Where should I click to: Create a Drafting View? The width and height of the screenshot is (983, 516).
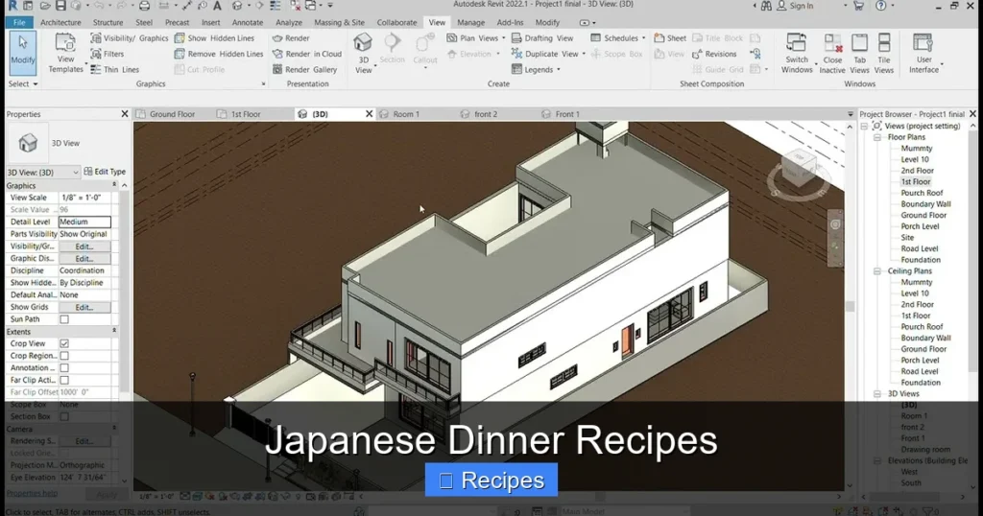[x=542, y=38]
